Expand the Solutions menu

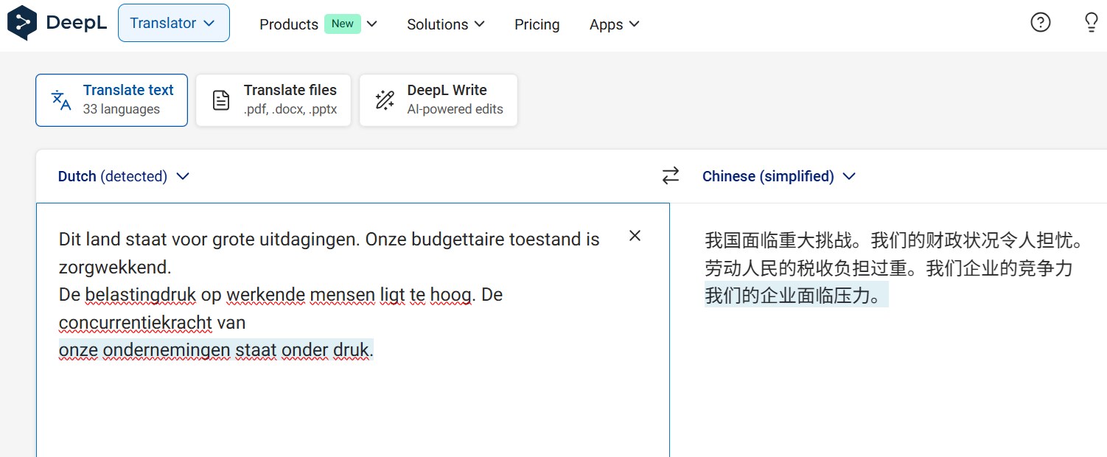(x=446, y=24)
